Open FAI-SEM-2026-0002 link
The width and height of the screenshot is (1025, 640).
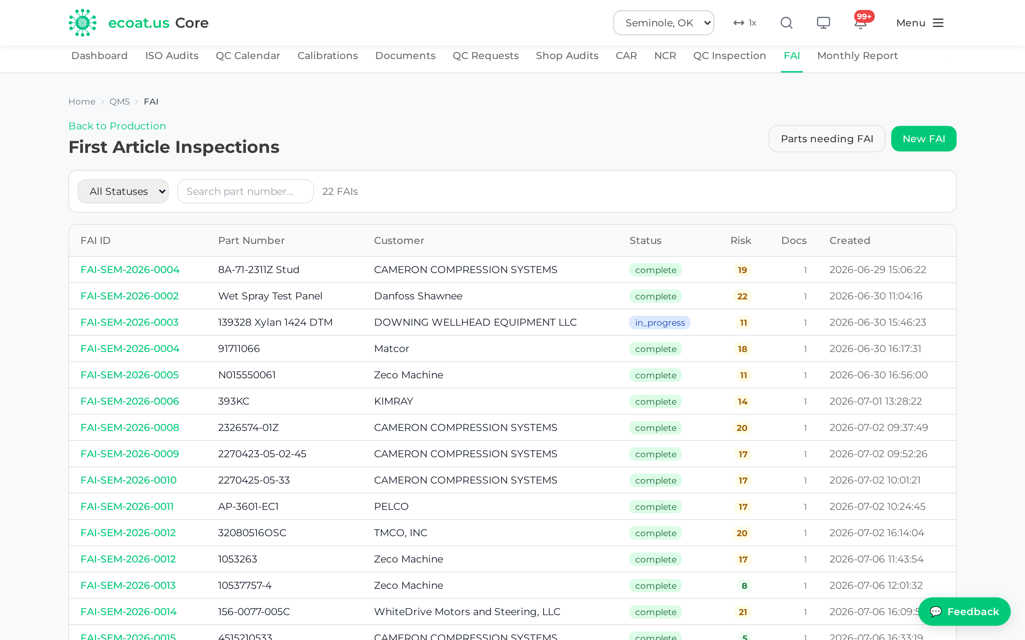pyautogui.click(x=130, y=296)
